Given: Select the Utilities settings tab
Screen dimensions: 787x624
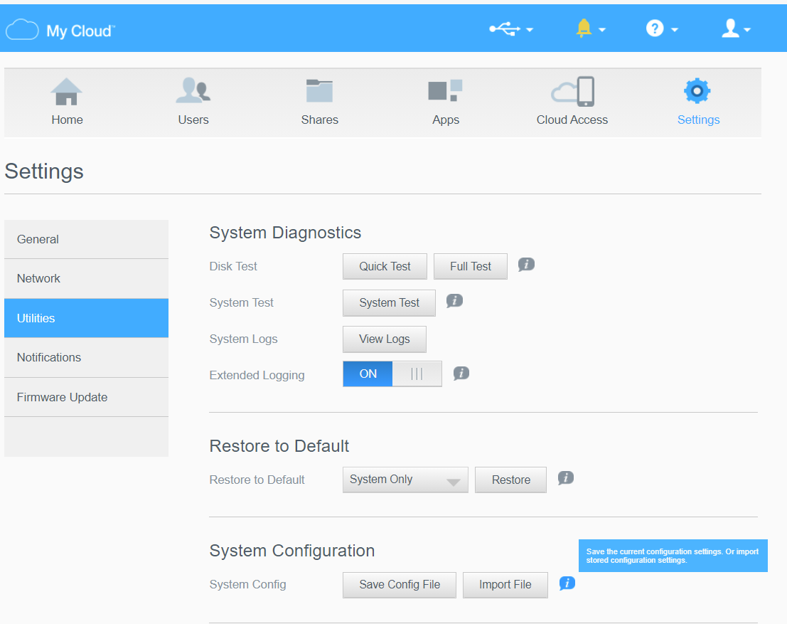Looking at the screenshot, I should [x=86, y=318].
